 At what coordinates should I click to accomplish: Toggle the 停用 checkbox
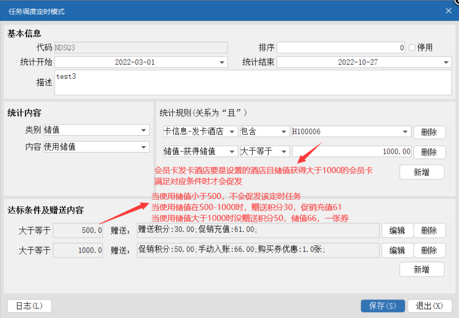pyautogui.click(x=412, y=48)
